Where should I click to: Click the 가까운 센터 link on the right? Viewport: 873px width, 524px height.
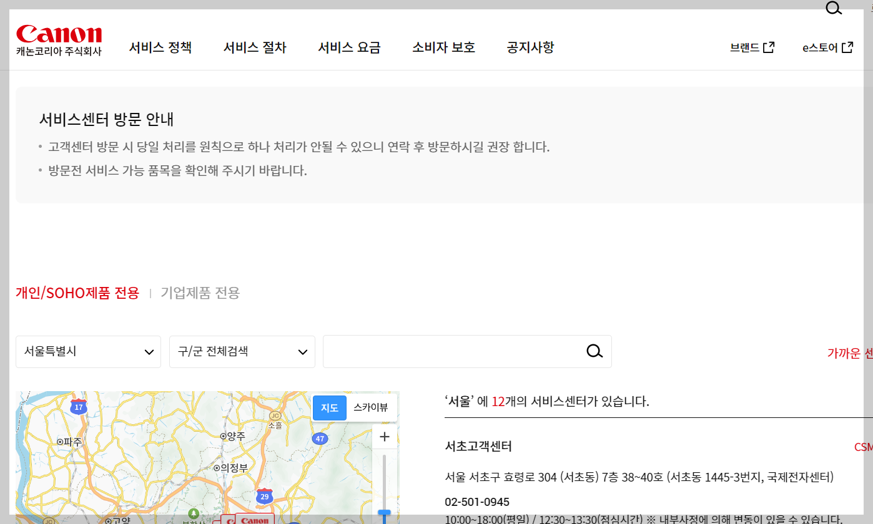(849, 352)
